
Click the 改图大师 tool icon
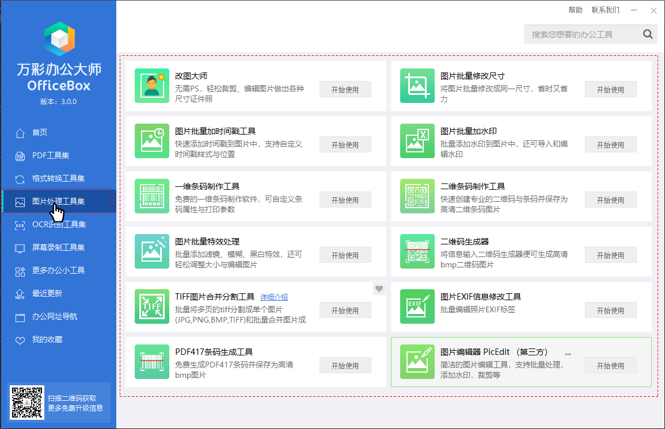[x=152, y=86]
